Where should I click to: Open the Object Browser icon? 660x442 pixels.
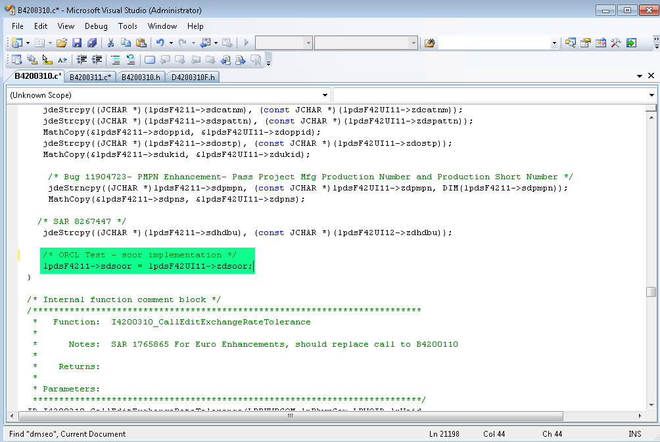pos(601,43)
